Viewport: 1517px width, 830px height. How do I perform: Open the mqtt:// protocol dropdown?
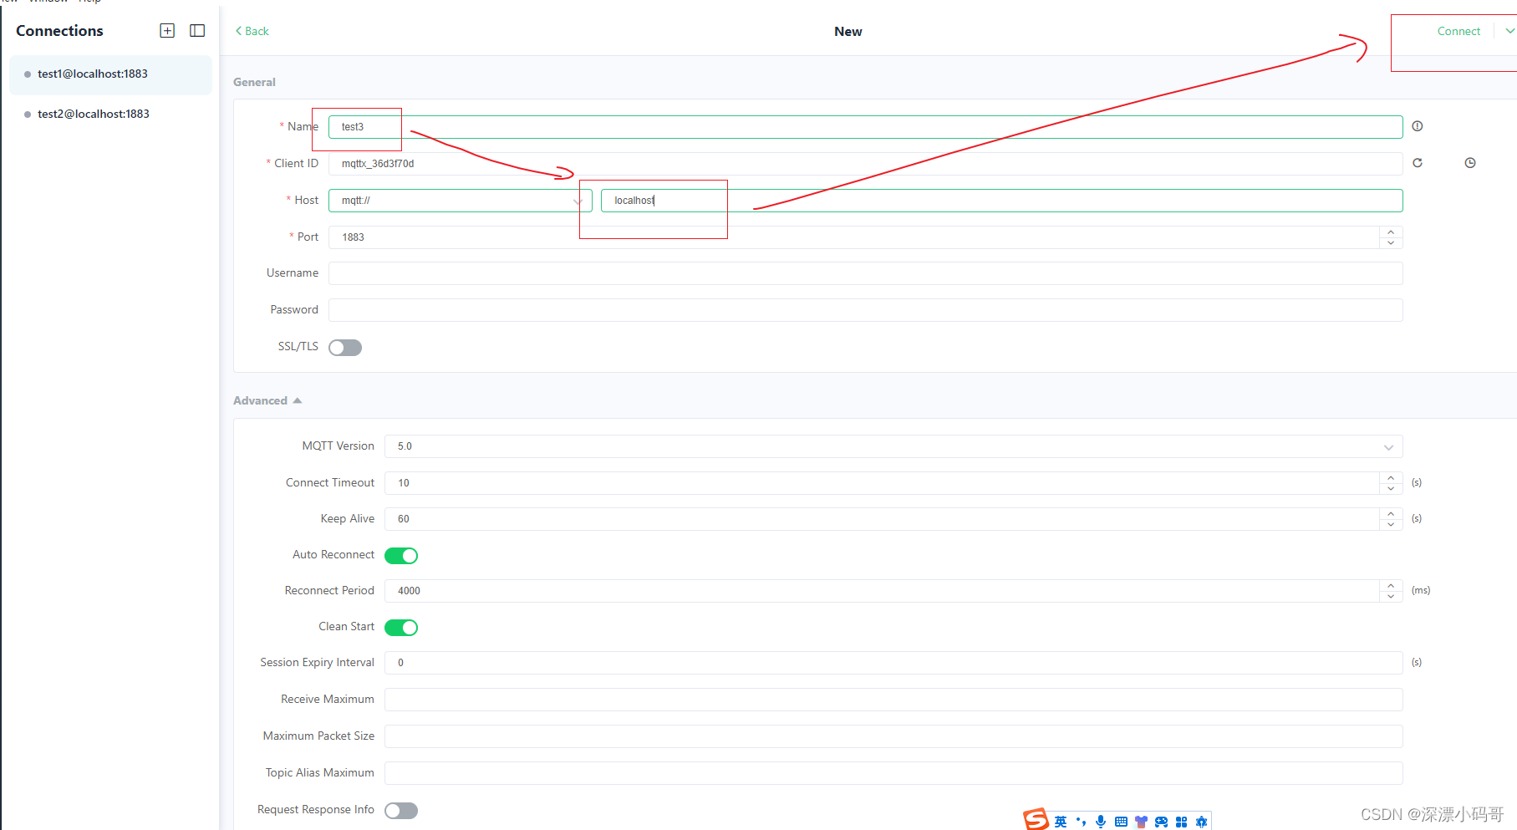(578, 201)
